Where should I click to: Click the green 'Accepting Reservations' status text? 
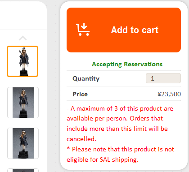coord(127,64)
